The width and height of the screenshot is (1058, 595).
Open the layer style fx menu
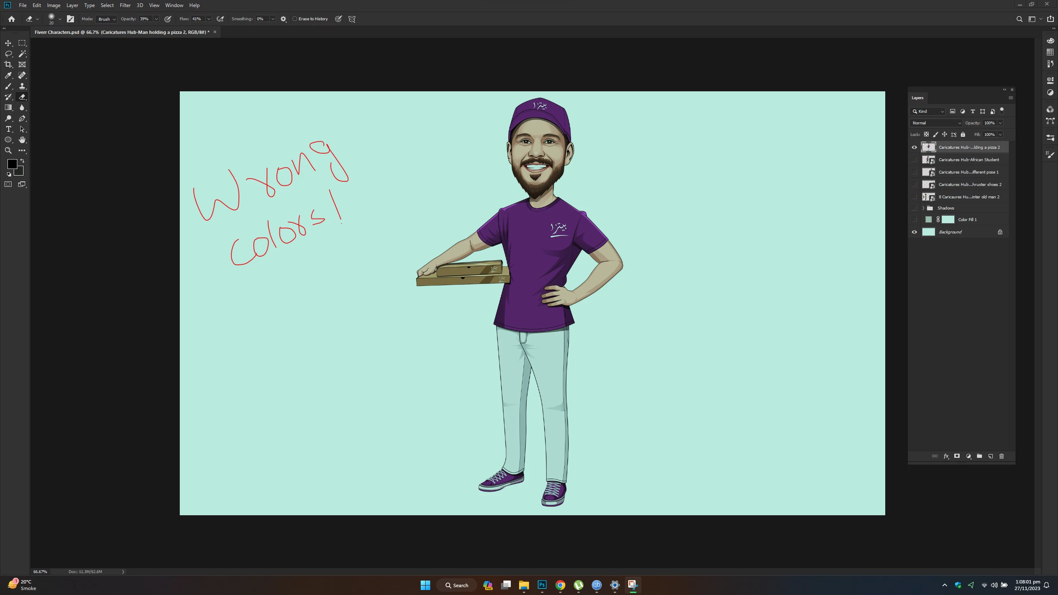946,456
